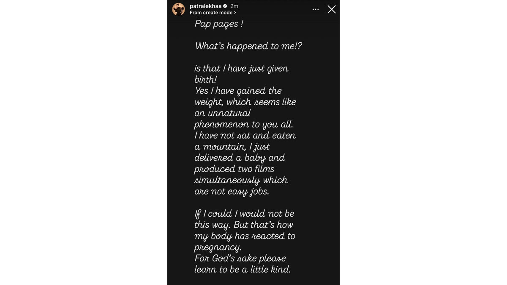Open the 'From create mode' link

211,13
